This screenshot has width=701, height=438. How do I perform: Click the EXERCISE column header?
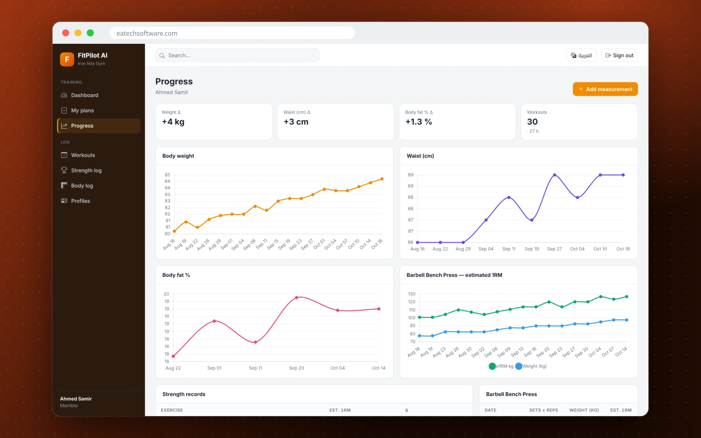(172, 410)
